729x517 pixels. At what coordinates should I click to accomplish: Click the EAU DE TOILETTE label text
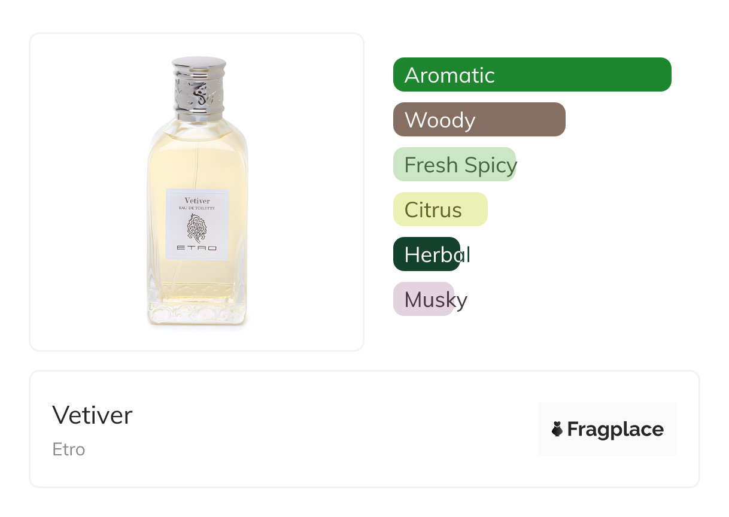pyautogui.click(x=197, y=208)
